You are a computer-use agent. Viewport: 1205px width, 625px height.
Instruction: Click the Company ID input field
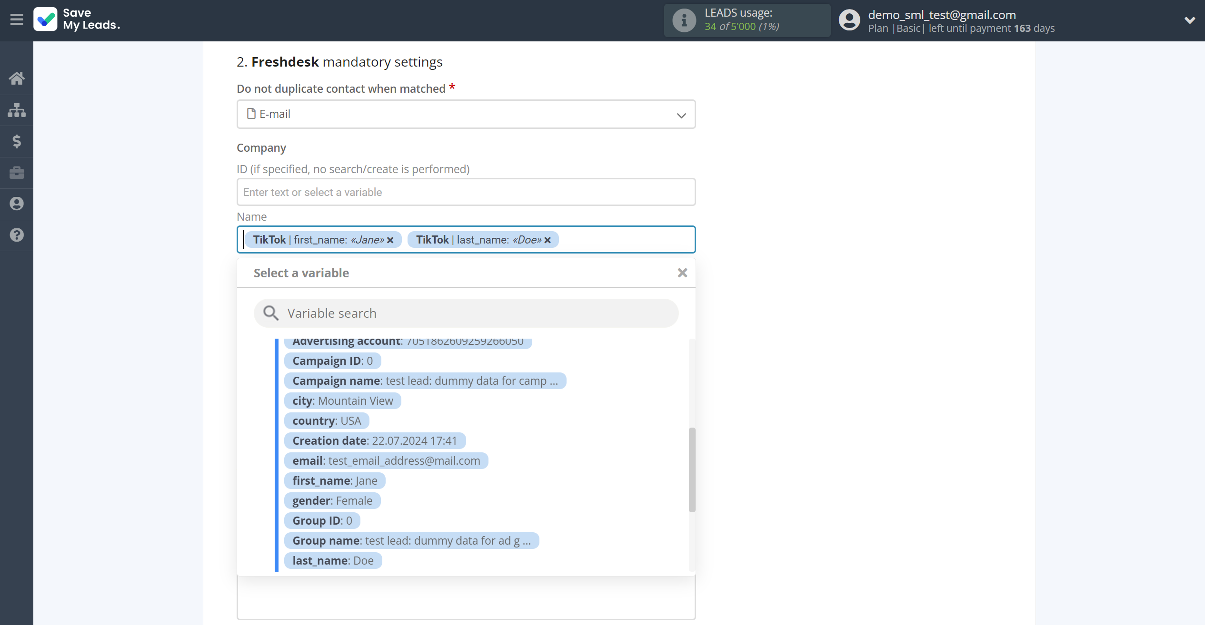[466, 192]
